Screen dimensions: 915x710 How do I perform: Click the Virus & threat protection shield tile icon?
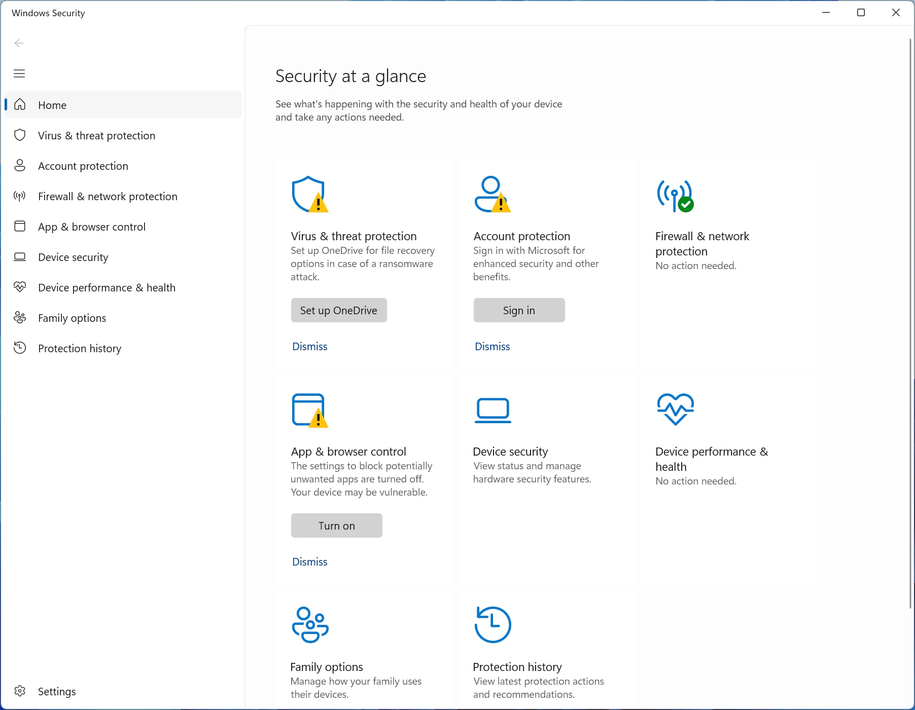[309, 195]
